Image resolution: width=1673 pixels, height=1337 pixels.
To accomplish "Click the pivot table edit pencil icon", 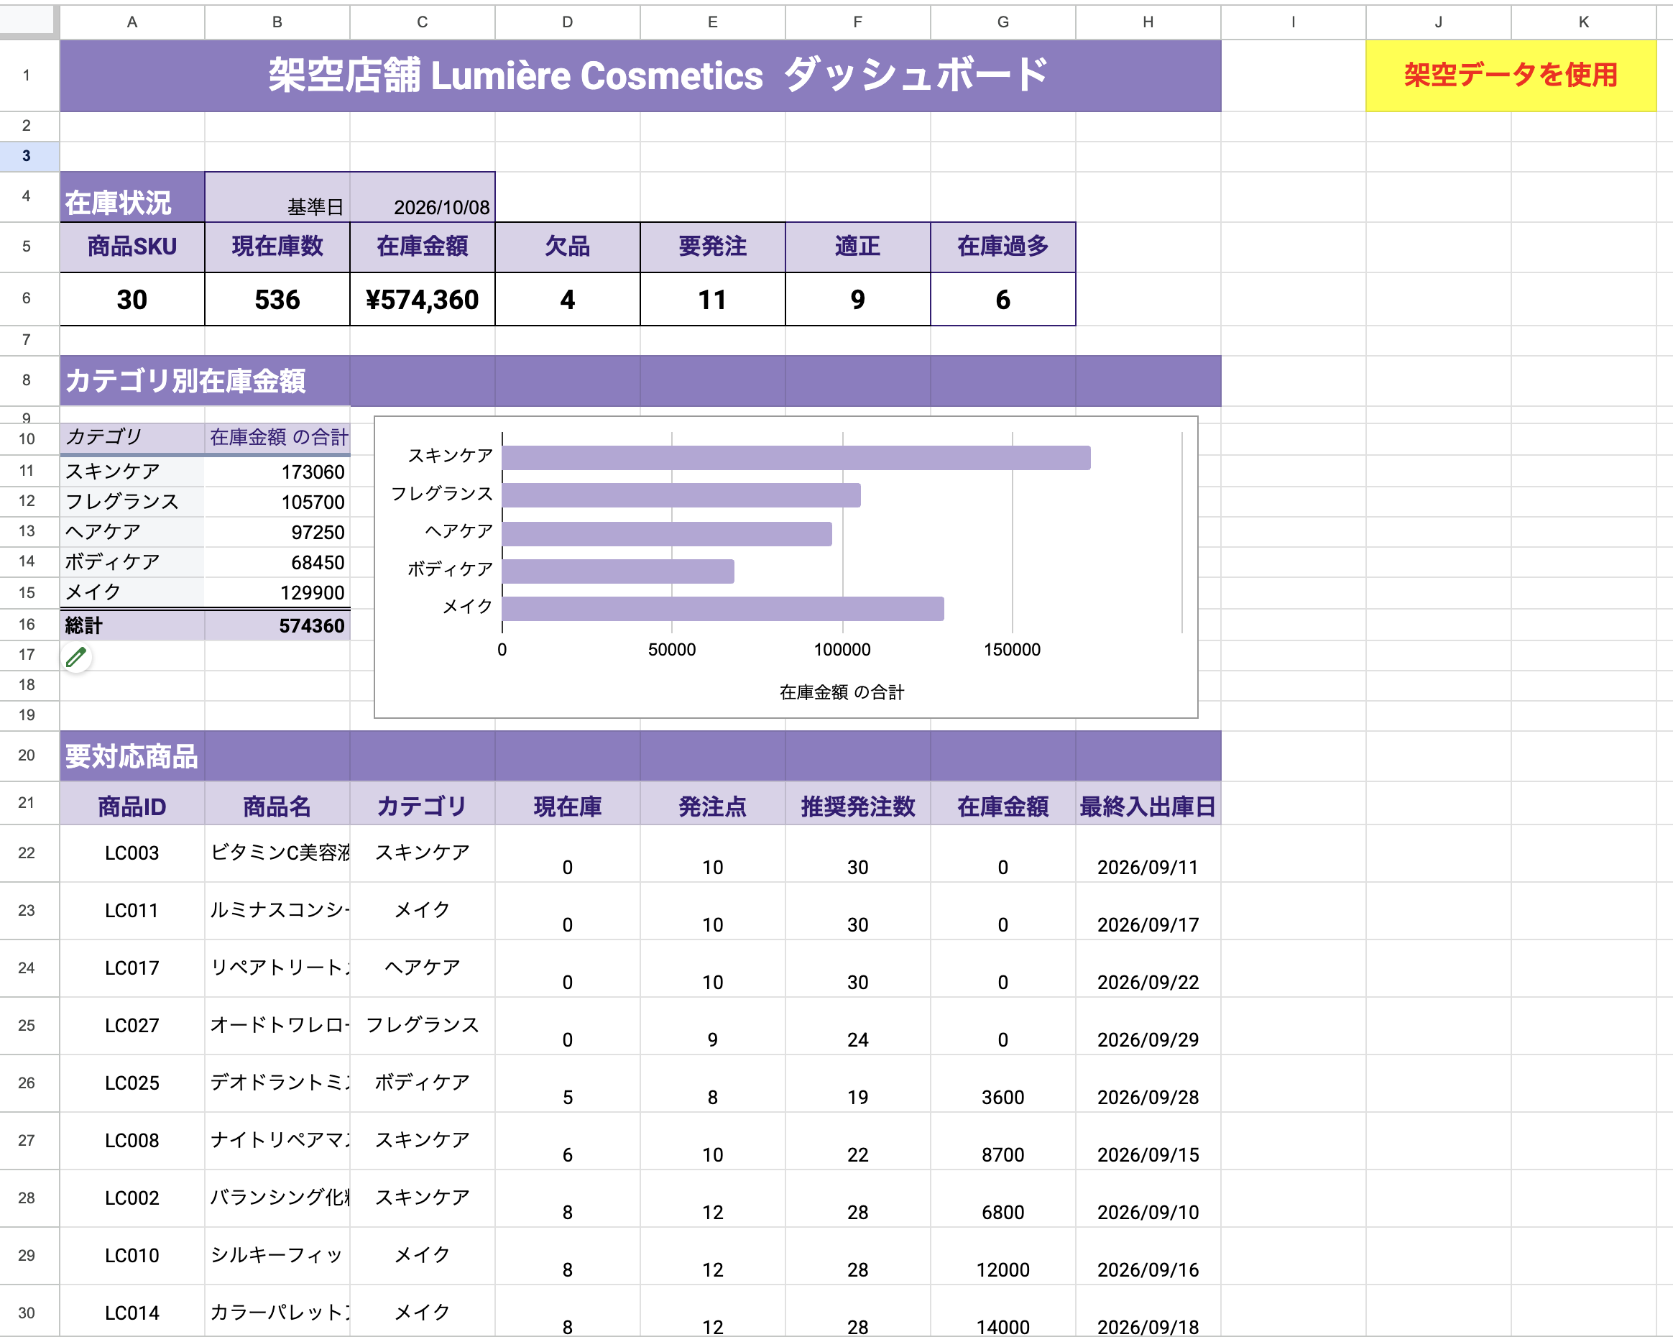I will point(76,658).
